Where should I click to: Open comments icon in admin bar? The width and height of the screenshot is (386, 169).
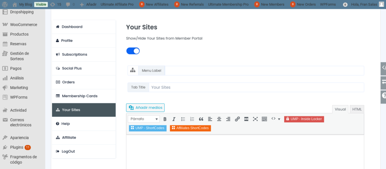tap(70, 5)
